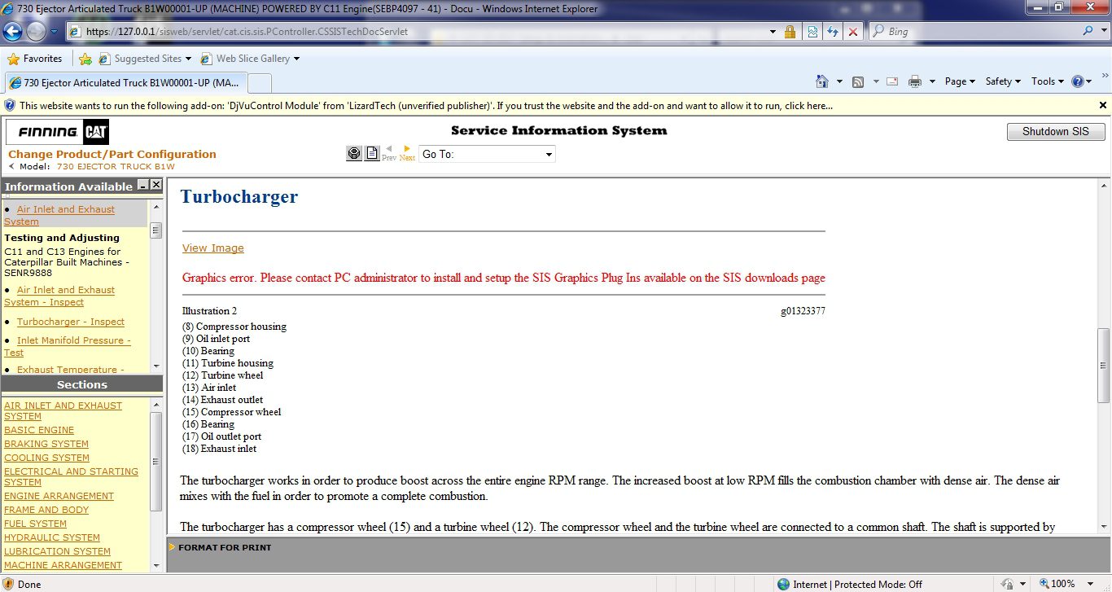The image size is (1112, 592).
Task: Select the 730 Ejector Articulated Truck tab
Action: (125, 83)
